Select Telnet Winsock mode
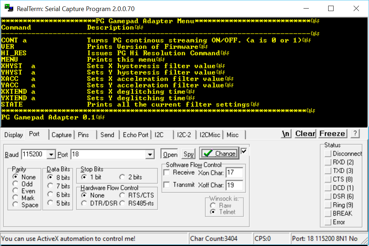Screen dimensions: 369x246 click(x=223, y=212)
